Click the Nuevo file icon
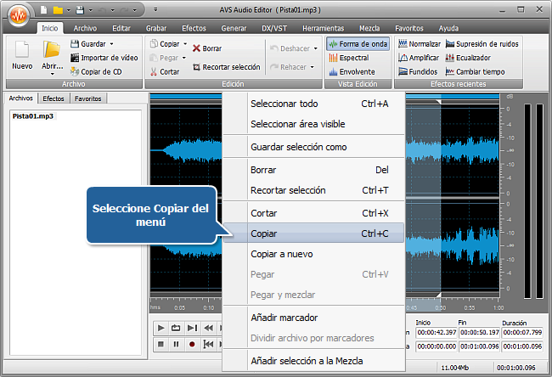Screen dimensions: 552x377 click(x=22, y=55)
